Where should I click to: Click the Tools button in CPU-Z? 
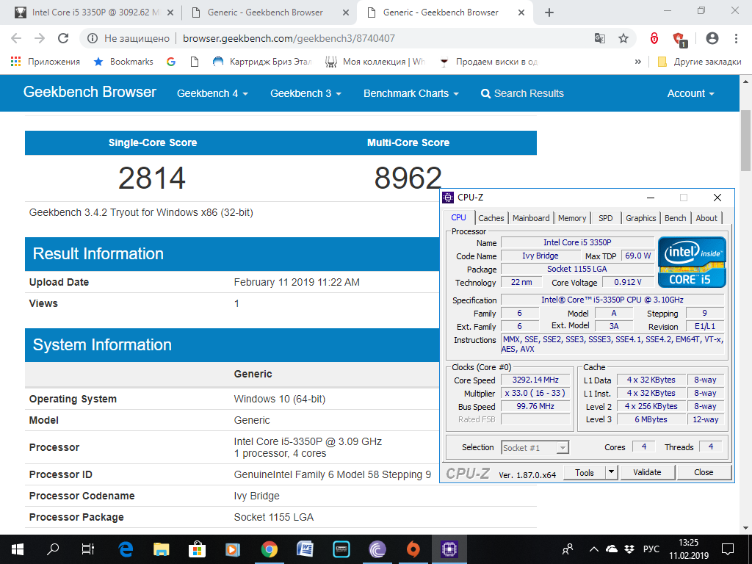pos(584,472)
